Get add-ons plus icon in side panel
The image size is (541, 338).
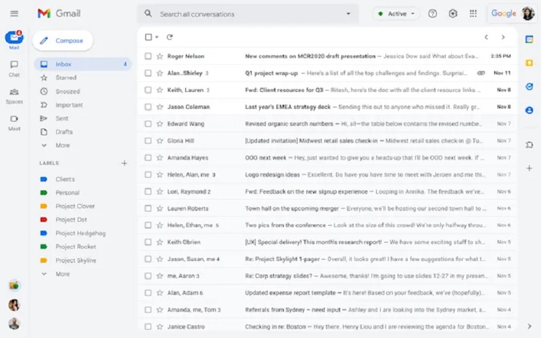pos(530,168)
